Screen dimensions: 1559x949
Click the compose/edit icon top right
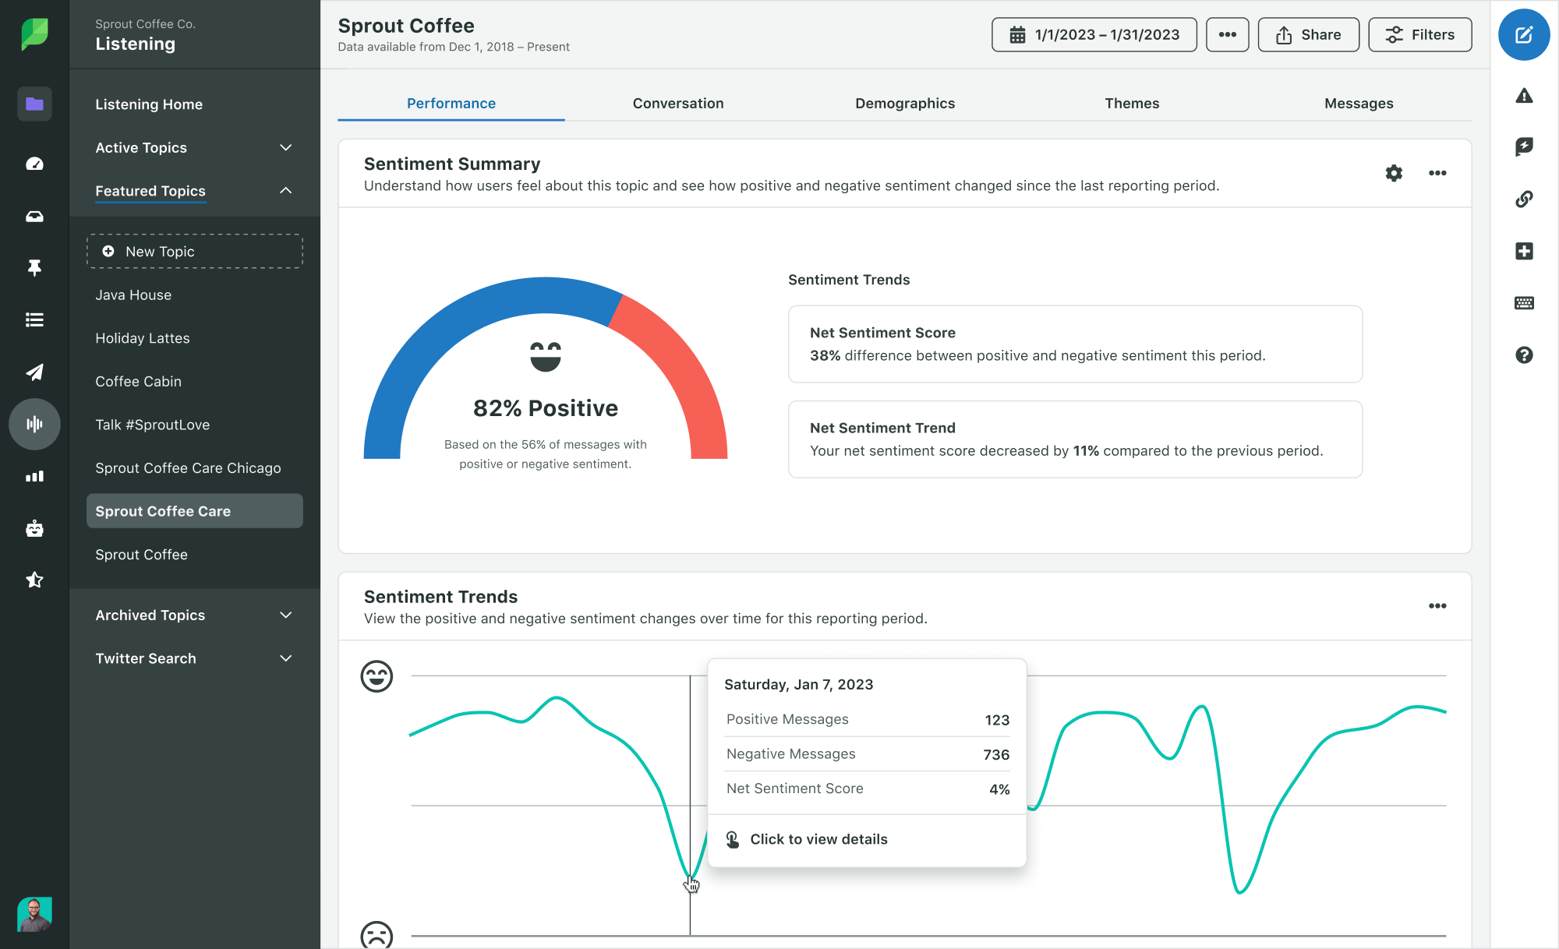[x=1523, y=34]
